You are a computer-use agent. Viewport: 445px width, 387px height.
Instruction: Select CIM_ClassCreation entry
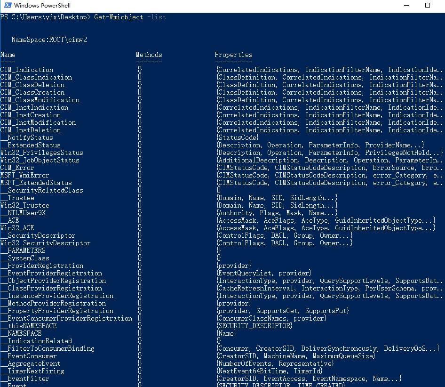(32, 92)
